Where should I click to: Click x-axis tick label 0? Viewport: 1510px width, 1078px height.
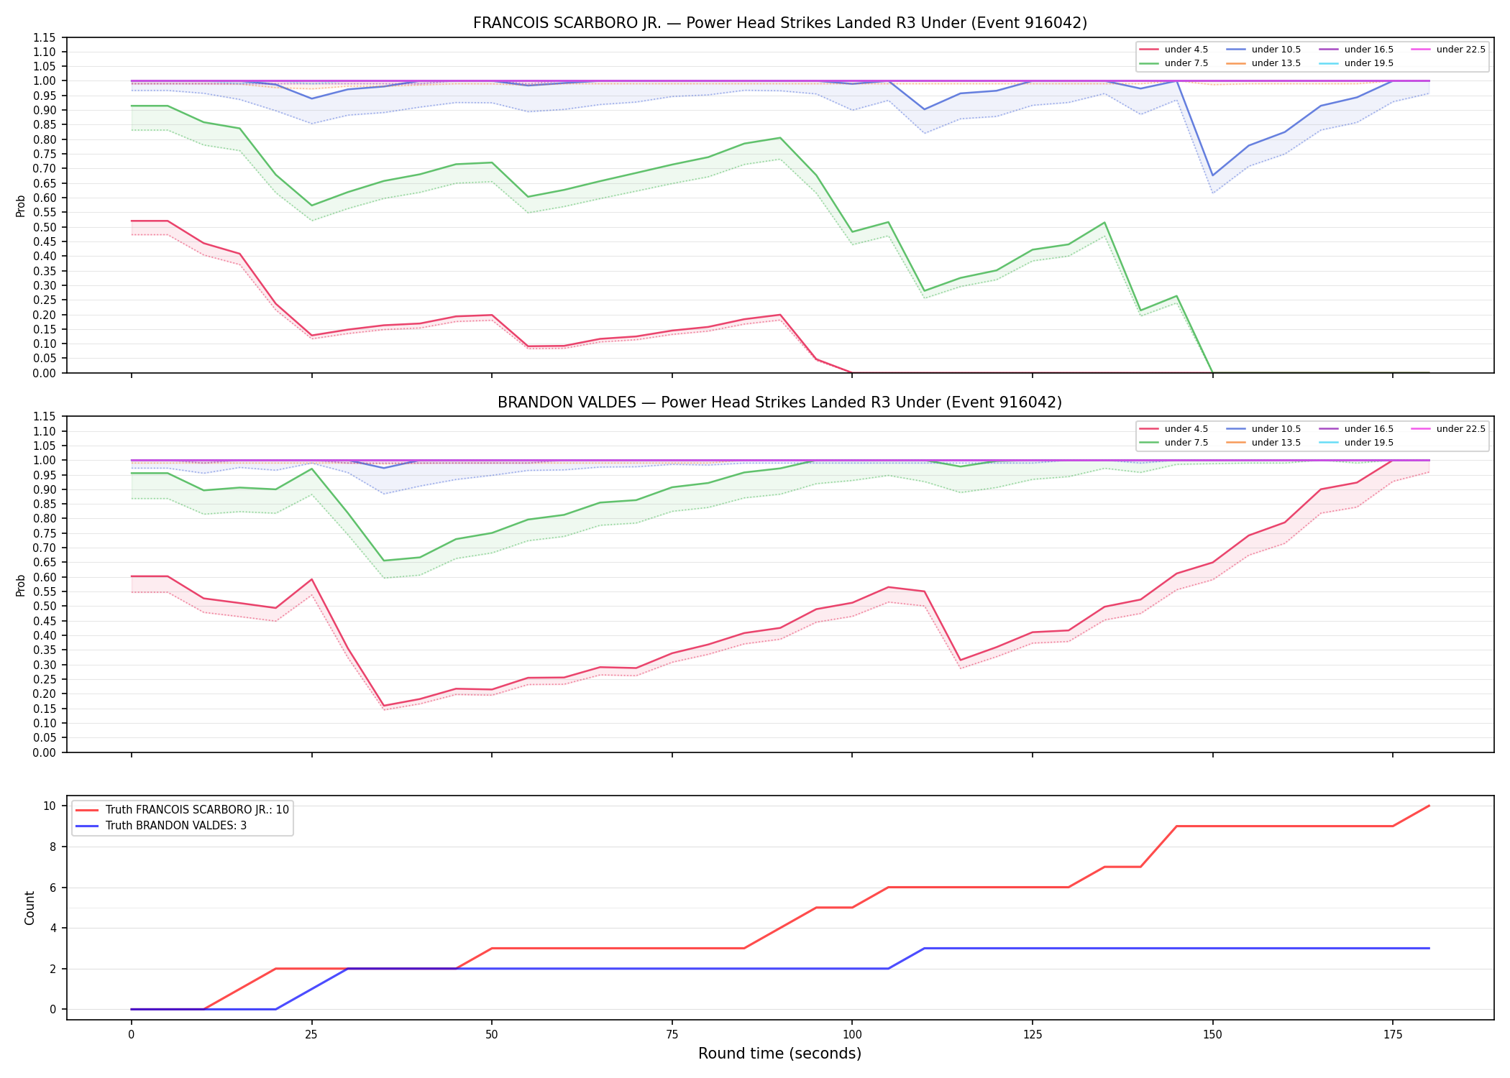(x=131, y=1035)
